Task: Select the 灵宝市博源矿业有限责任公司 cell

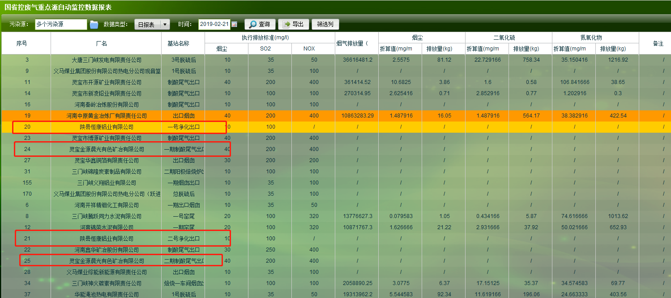Action: tap(107, 138)
